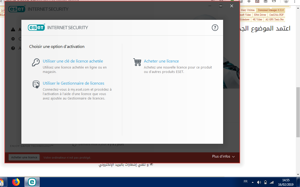
Task: Click the gear settings icon in ESET sidebar
Action: (x=13, y=39)
